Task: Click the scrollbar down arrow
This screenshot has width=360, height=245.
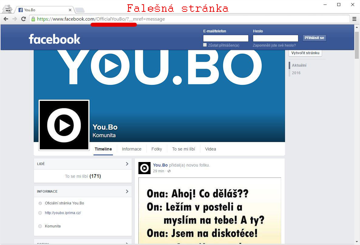Action: point(357,242)
